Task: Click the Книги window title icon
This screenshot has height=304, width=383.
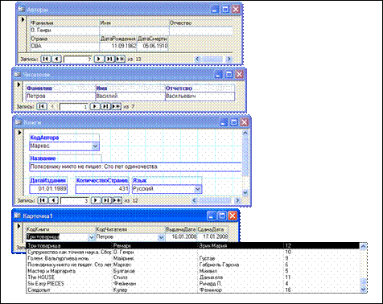Action: 19,122
